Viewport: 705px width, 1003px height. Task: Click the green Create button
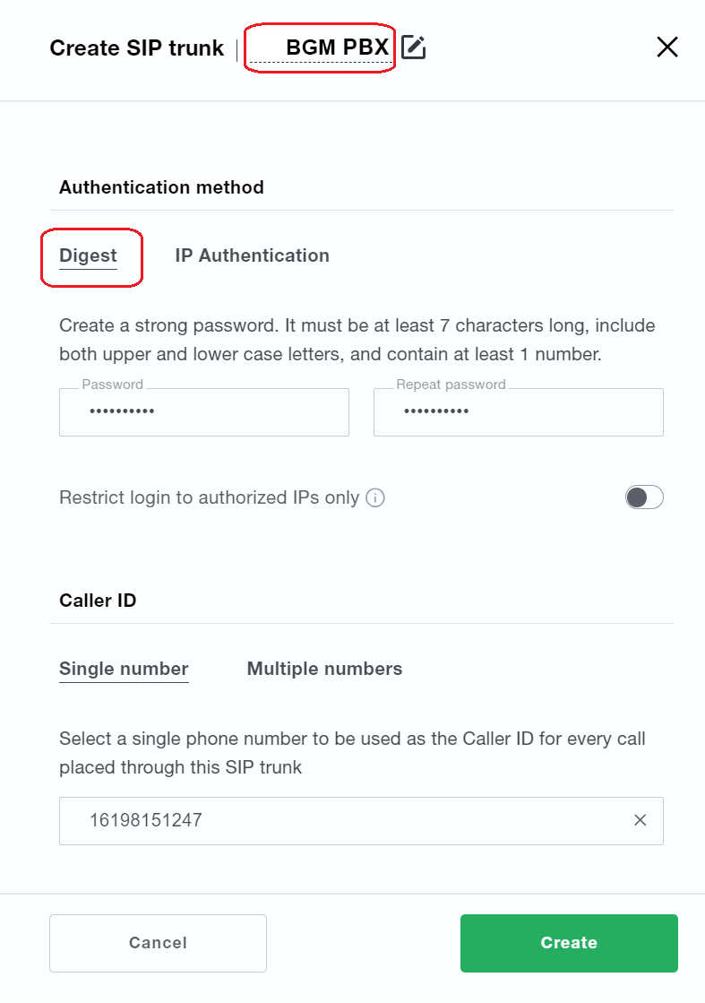tap(569, 943)
